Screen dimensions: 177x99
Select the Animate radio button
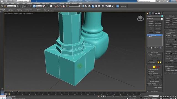coord(156,54)
